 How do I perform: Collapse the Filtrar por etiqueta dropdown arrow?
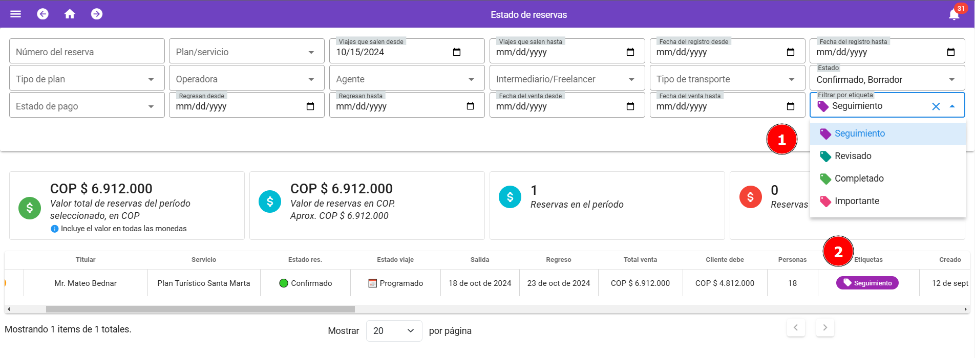point(952,106)
